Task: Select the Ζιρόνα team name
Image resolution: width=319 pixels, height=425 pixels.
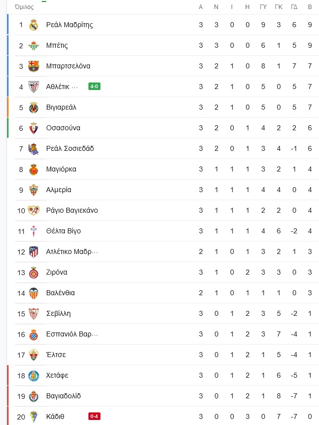Action: point(57,272)
